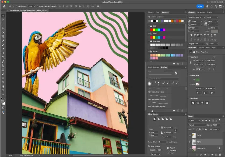Viewport: 225px width, 157px height.
Task: Toggle the Show Overlay checkbox
Action: [x=149, y=146]
